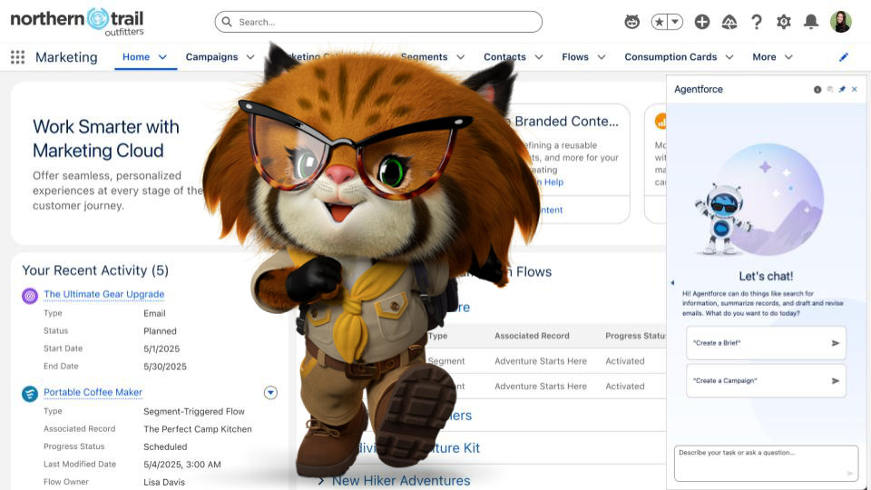Screen dimensions: 871x490
Task: Click the "Create a Brief" suggestion button
Action: (x=766, y=343)
